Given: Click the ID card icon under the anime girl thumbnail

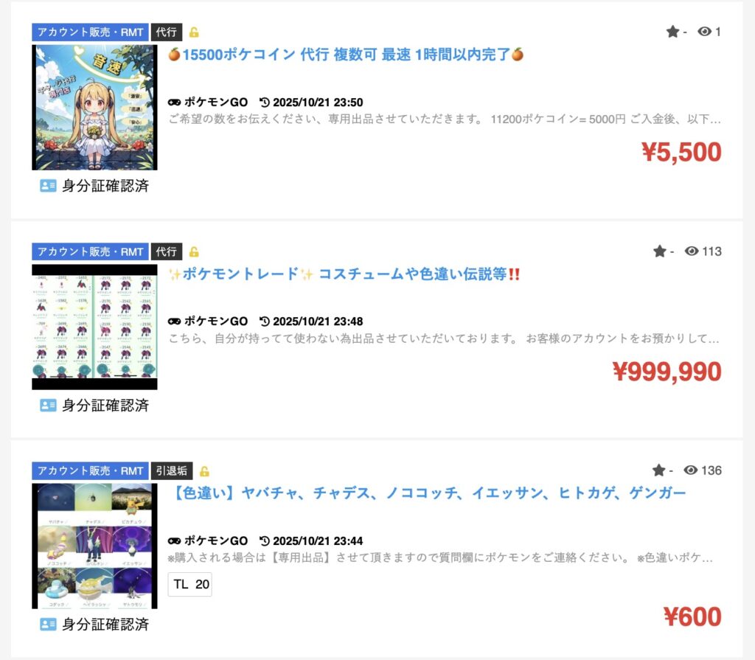Looking at the screenshot, I should 48,186.
